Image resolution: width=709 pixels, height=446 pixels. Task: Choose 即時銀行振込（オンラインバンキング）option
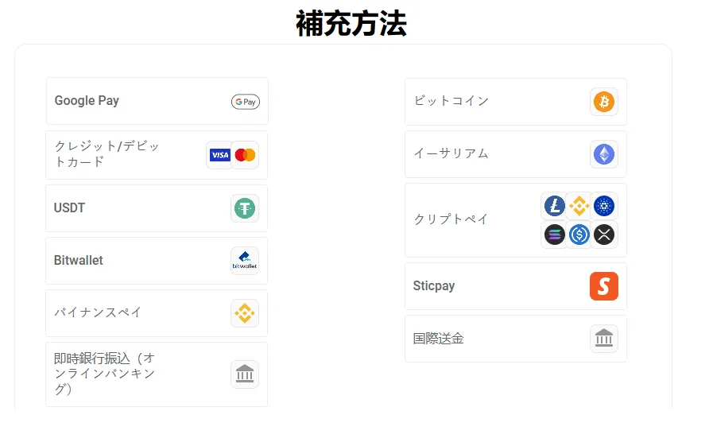point(157,374)
